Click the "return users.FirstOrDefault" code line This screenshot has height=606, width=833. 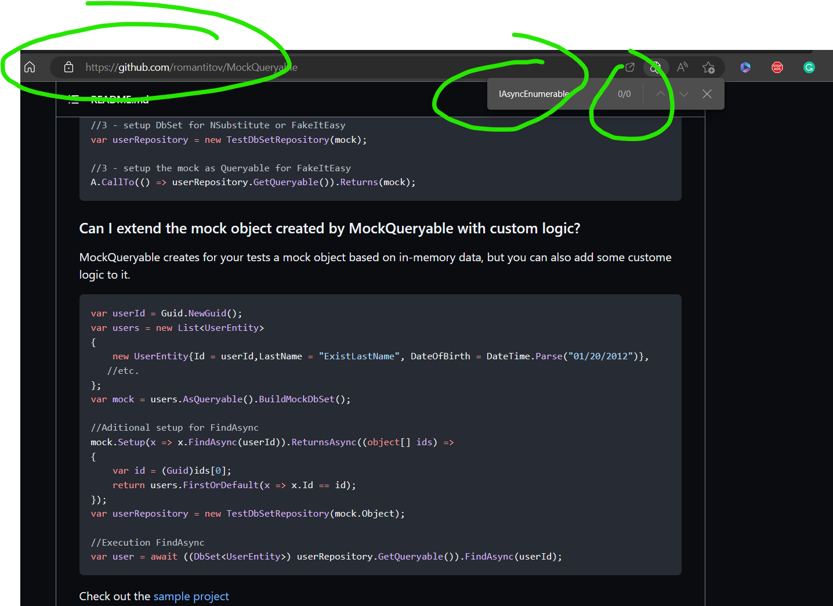(x=234, y=485)
